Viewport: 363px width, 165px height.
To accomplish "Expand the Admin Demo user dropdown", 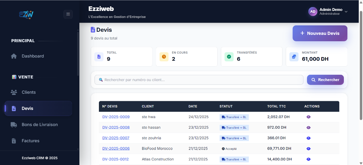I will [346, 12].
